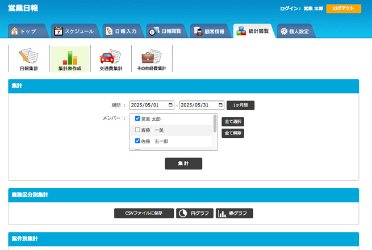Click the pie chart icon in 円グラフ
The height and width of the screenshot is (250, 372).
coord(183,213)
